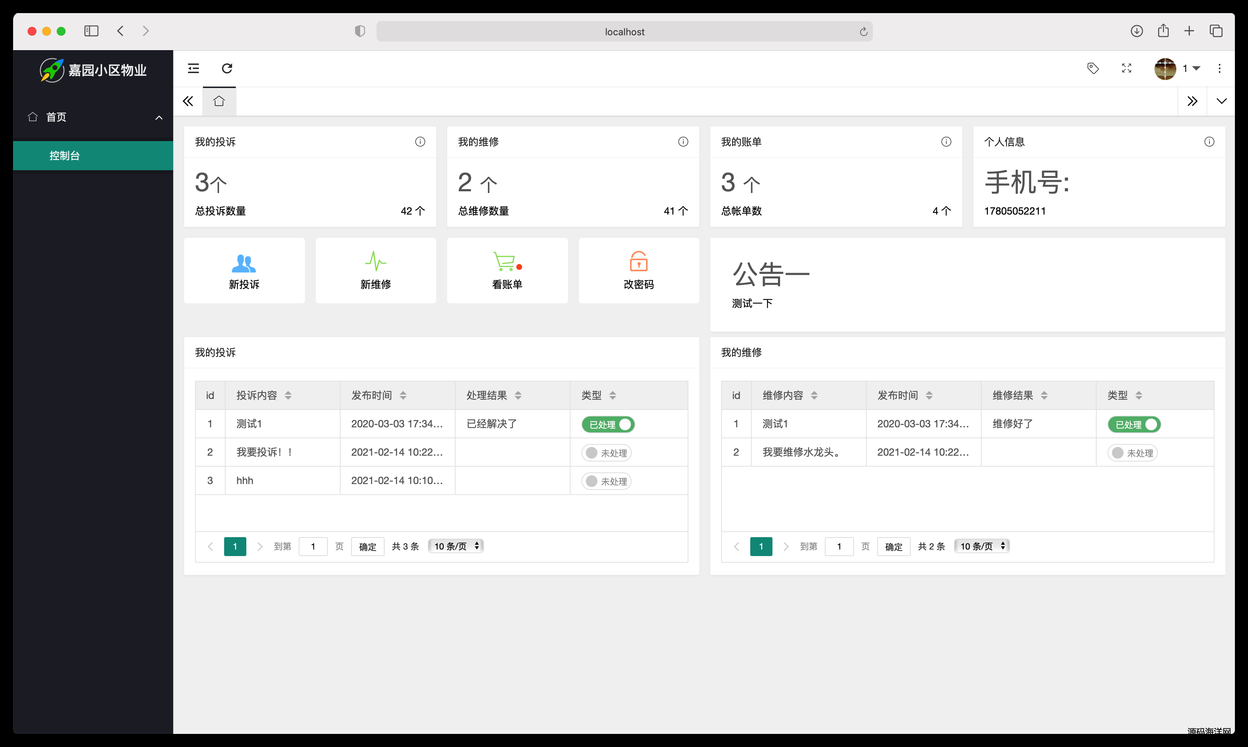Select the home tab icon
Image resolution: width=1248 pixels, height=747 pixels.
219,101
